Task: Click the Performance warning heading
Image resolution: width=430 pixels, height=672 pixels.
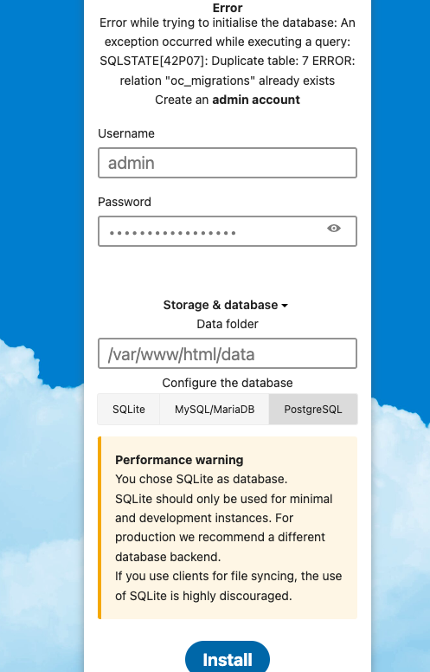Action: tap(179, 460)
